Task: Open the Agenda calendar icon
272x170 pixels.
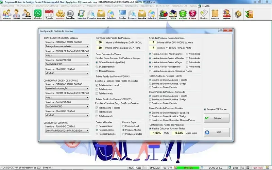Action: click(x=49, y=15)
